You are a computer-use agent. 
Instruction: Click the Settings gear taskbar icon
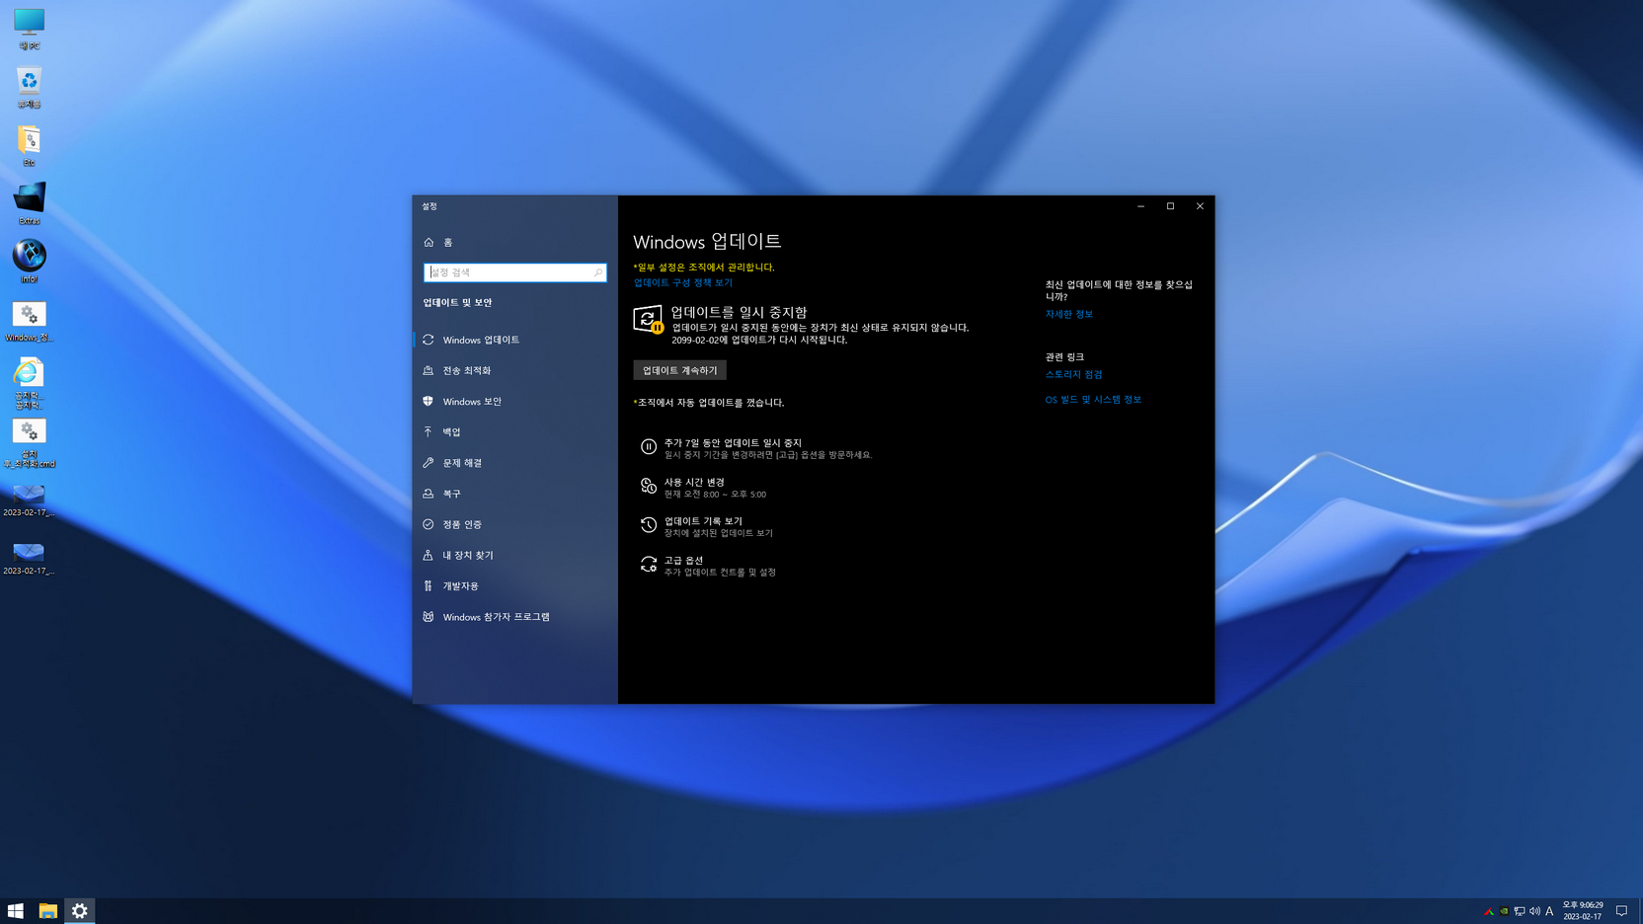click(80, 911)
